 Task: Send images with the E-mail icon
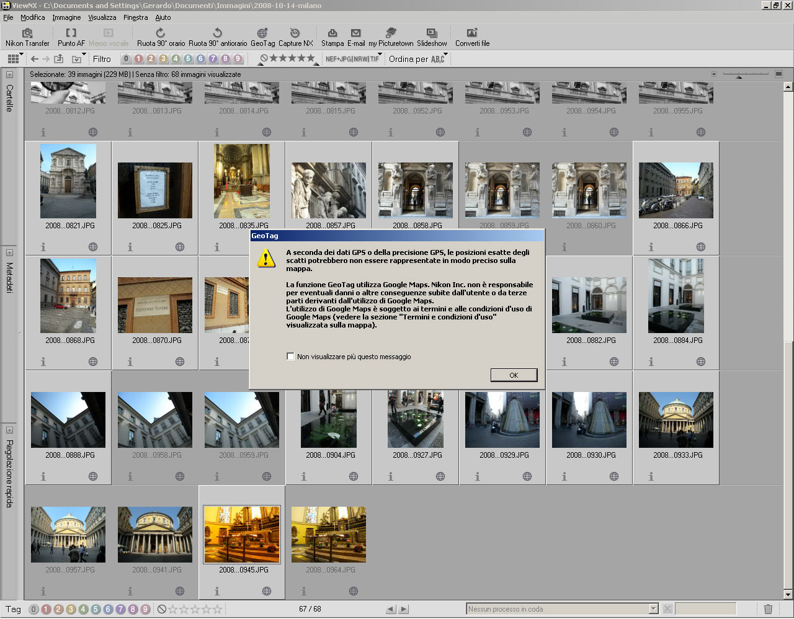(x=356, y=37)
